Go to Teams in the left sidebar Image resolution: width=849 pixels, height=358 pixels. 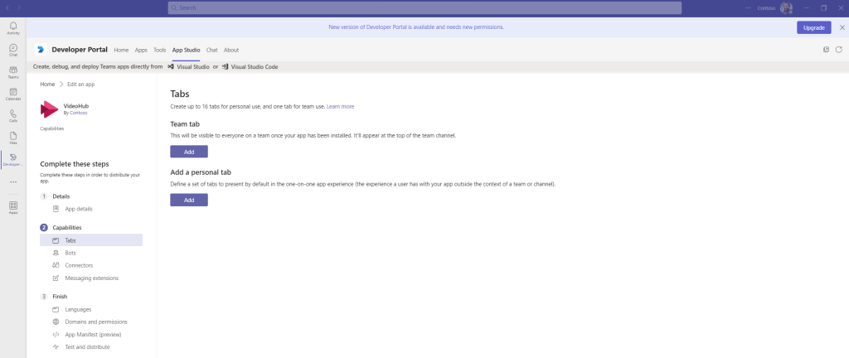[x=12, y=72]
